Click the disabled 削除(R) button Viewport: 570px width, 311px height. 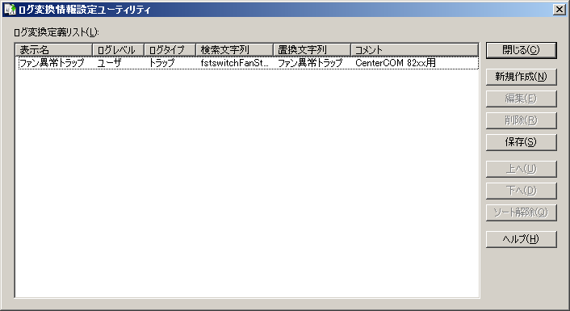521,120
